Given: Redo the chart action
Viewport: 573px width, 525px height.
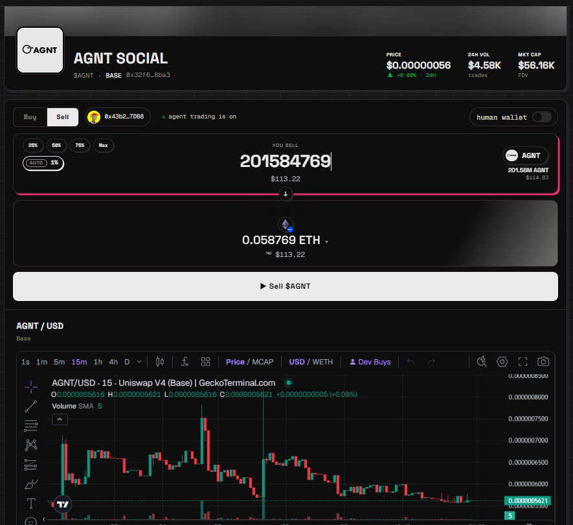Looking at the screenshot, I should coord(431,362).
